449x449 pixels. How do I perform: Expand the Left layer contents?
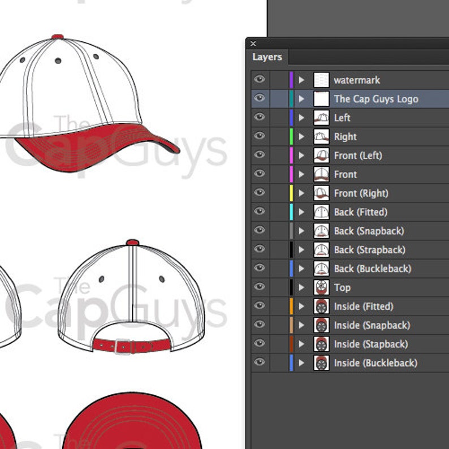point(301,118)
